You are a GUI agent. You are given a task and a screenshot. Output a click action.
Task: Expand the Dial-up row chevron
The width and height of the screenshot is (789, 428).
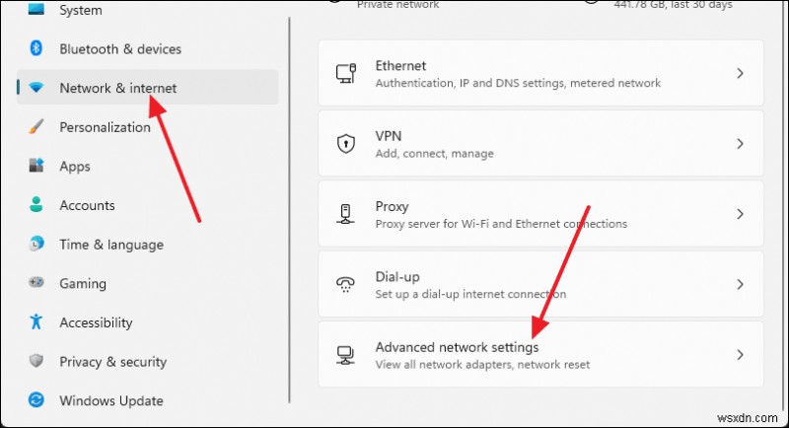[x=741, y=285]
